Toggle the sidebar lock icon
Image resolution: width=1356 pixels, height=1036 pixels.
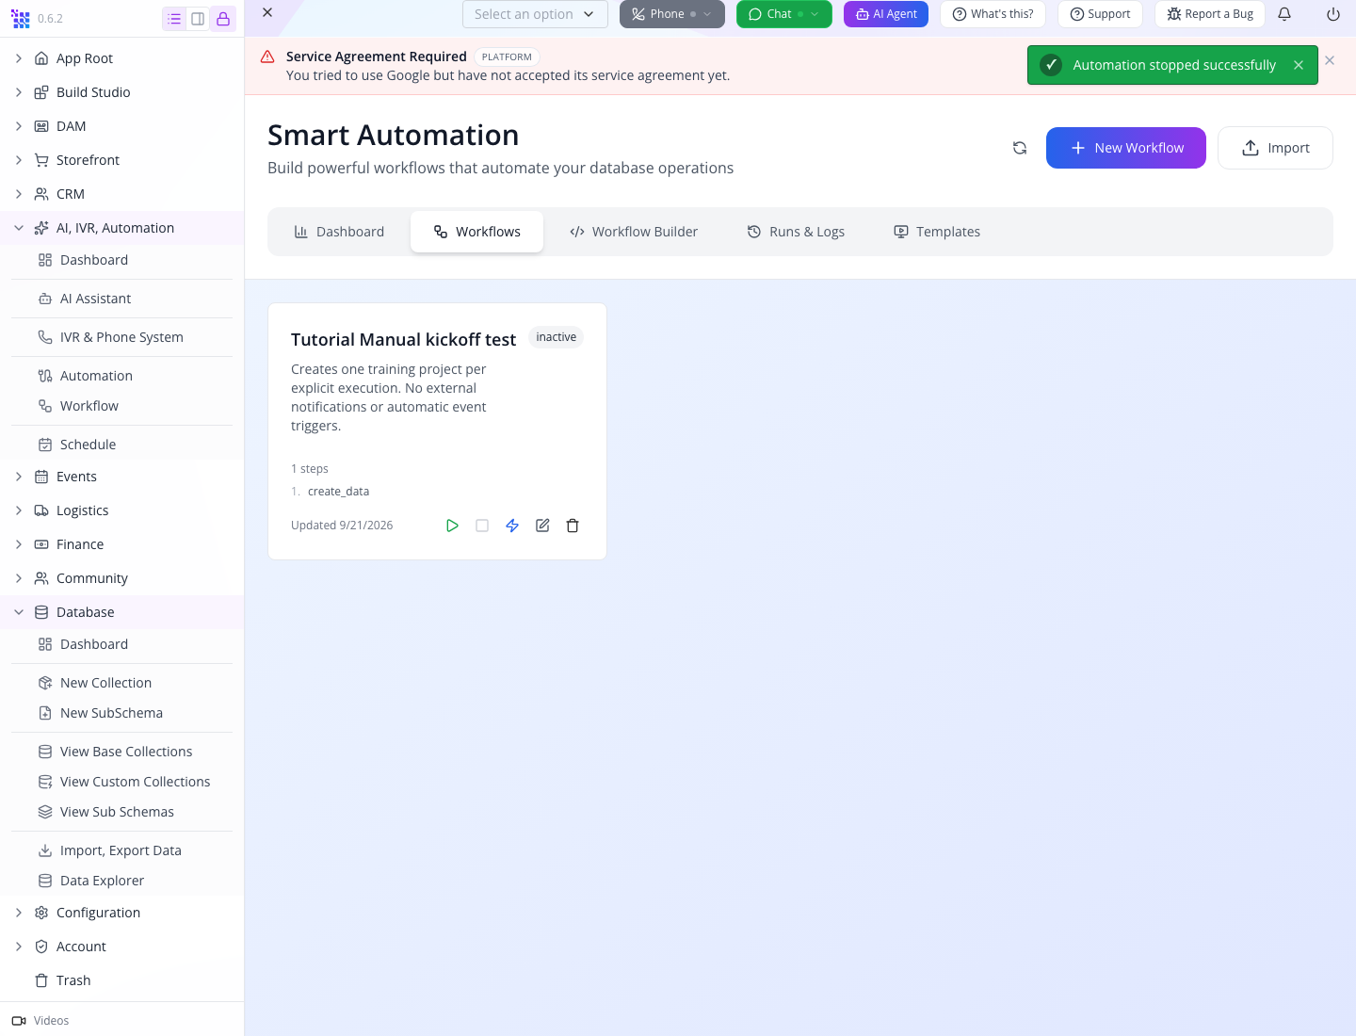[x=223, y=19]
